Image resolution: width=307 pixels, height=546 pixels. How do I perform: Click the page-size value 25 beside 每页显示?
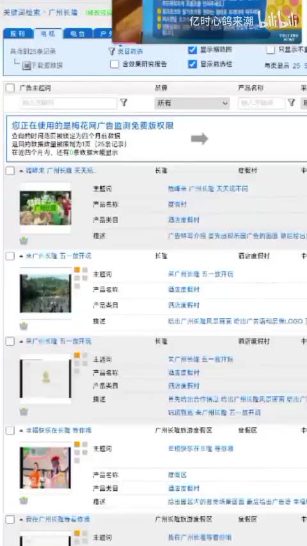[296, 65]
